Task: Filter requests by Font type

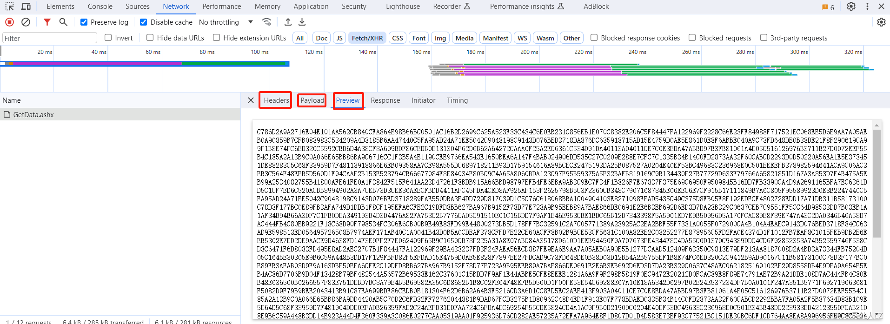Action: 419,38
